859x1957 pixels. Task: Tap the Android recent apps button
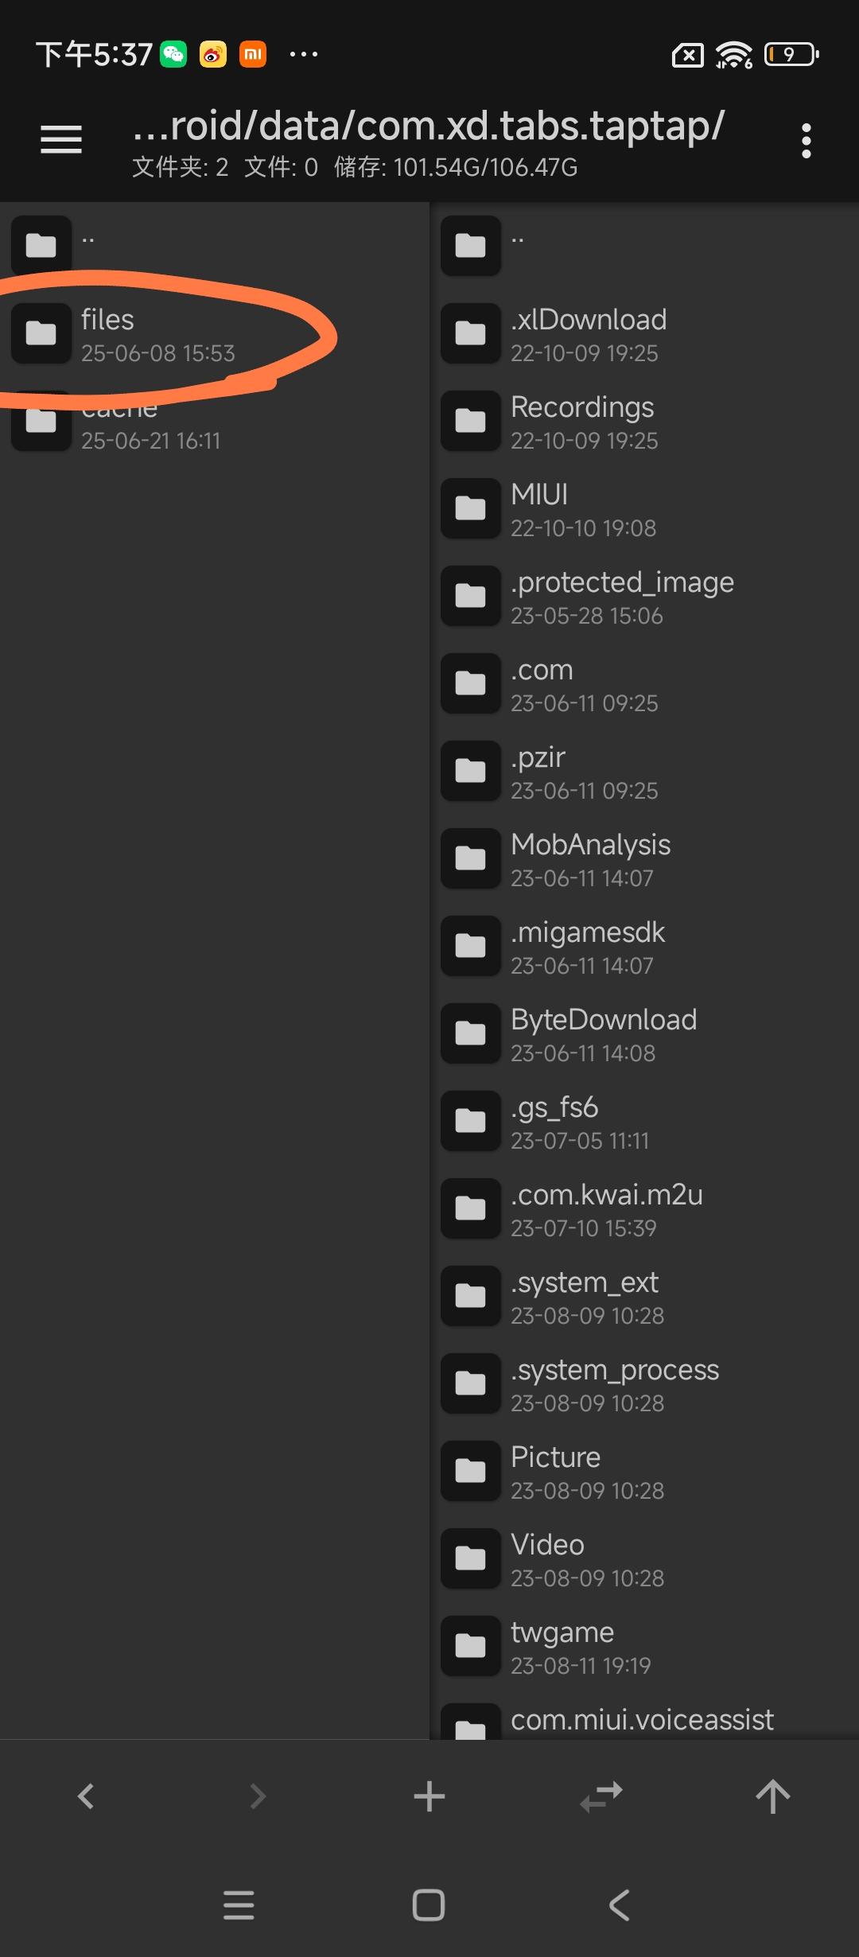(x=239, y=1905)
